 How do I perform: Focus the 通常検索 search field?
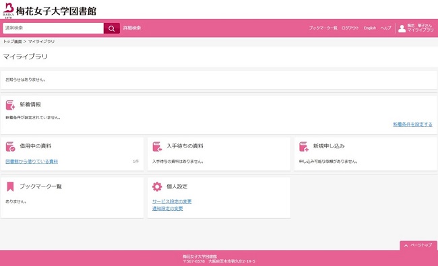(53, 28)
